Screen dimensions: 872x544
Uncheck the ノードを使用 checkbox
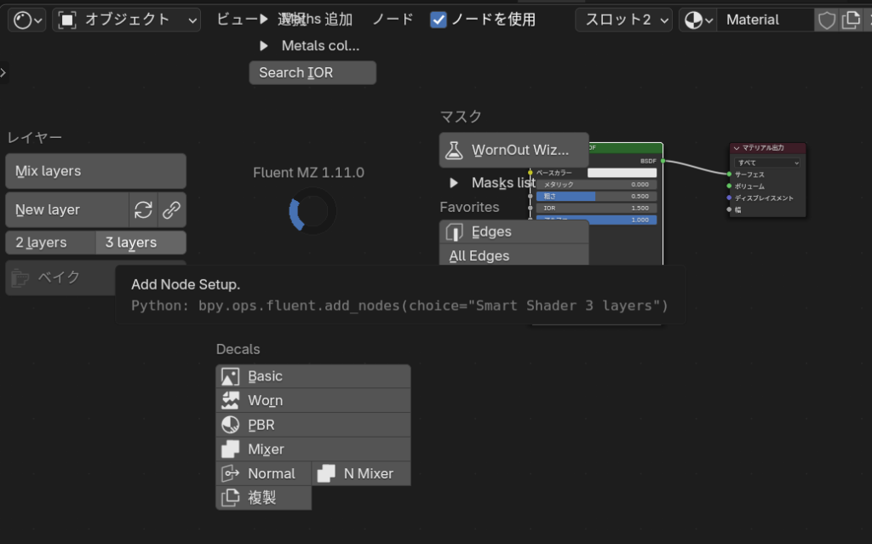[x=439, y=20]
